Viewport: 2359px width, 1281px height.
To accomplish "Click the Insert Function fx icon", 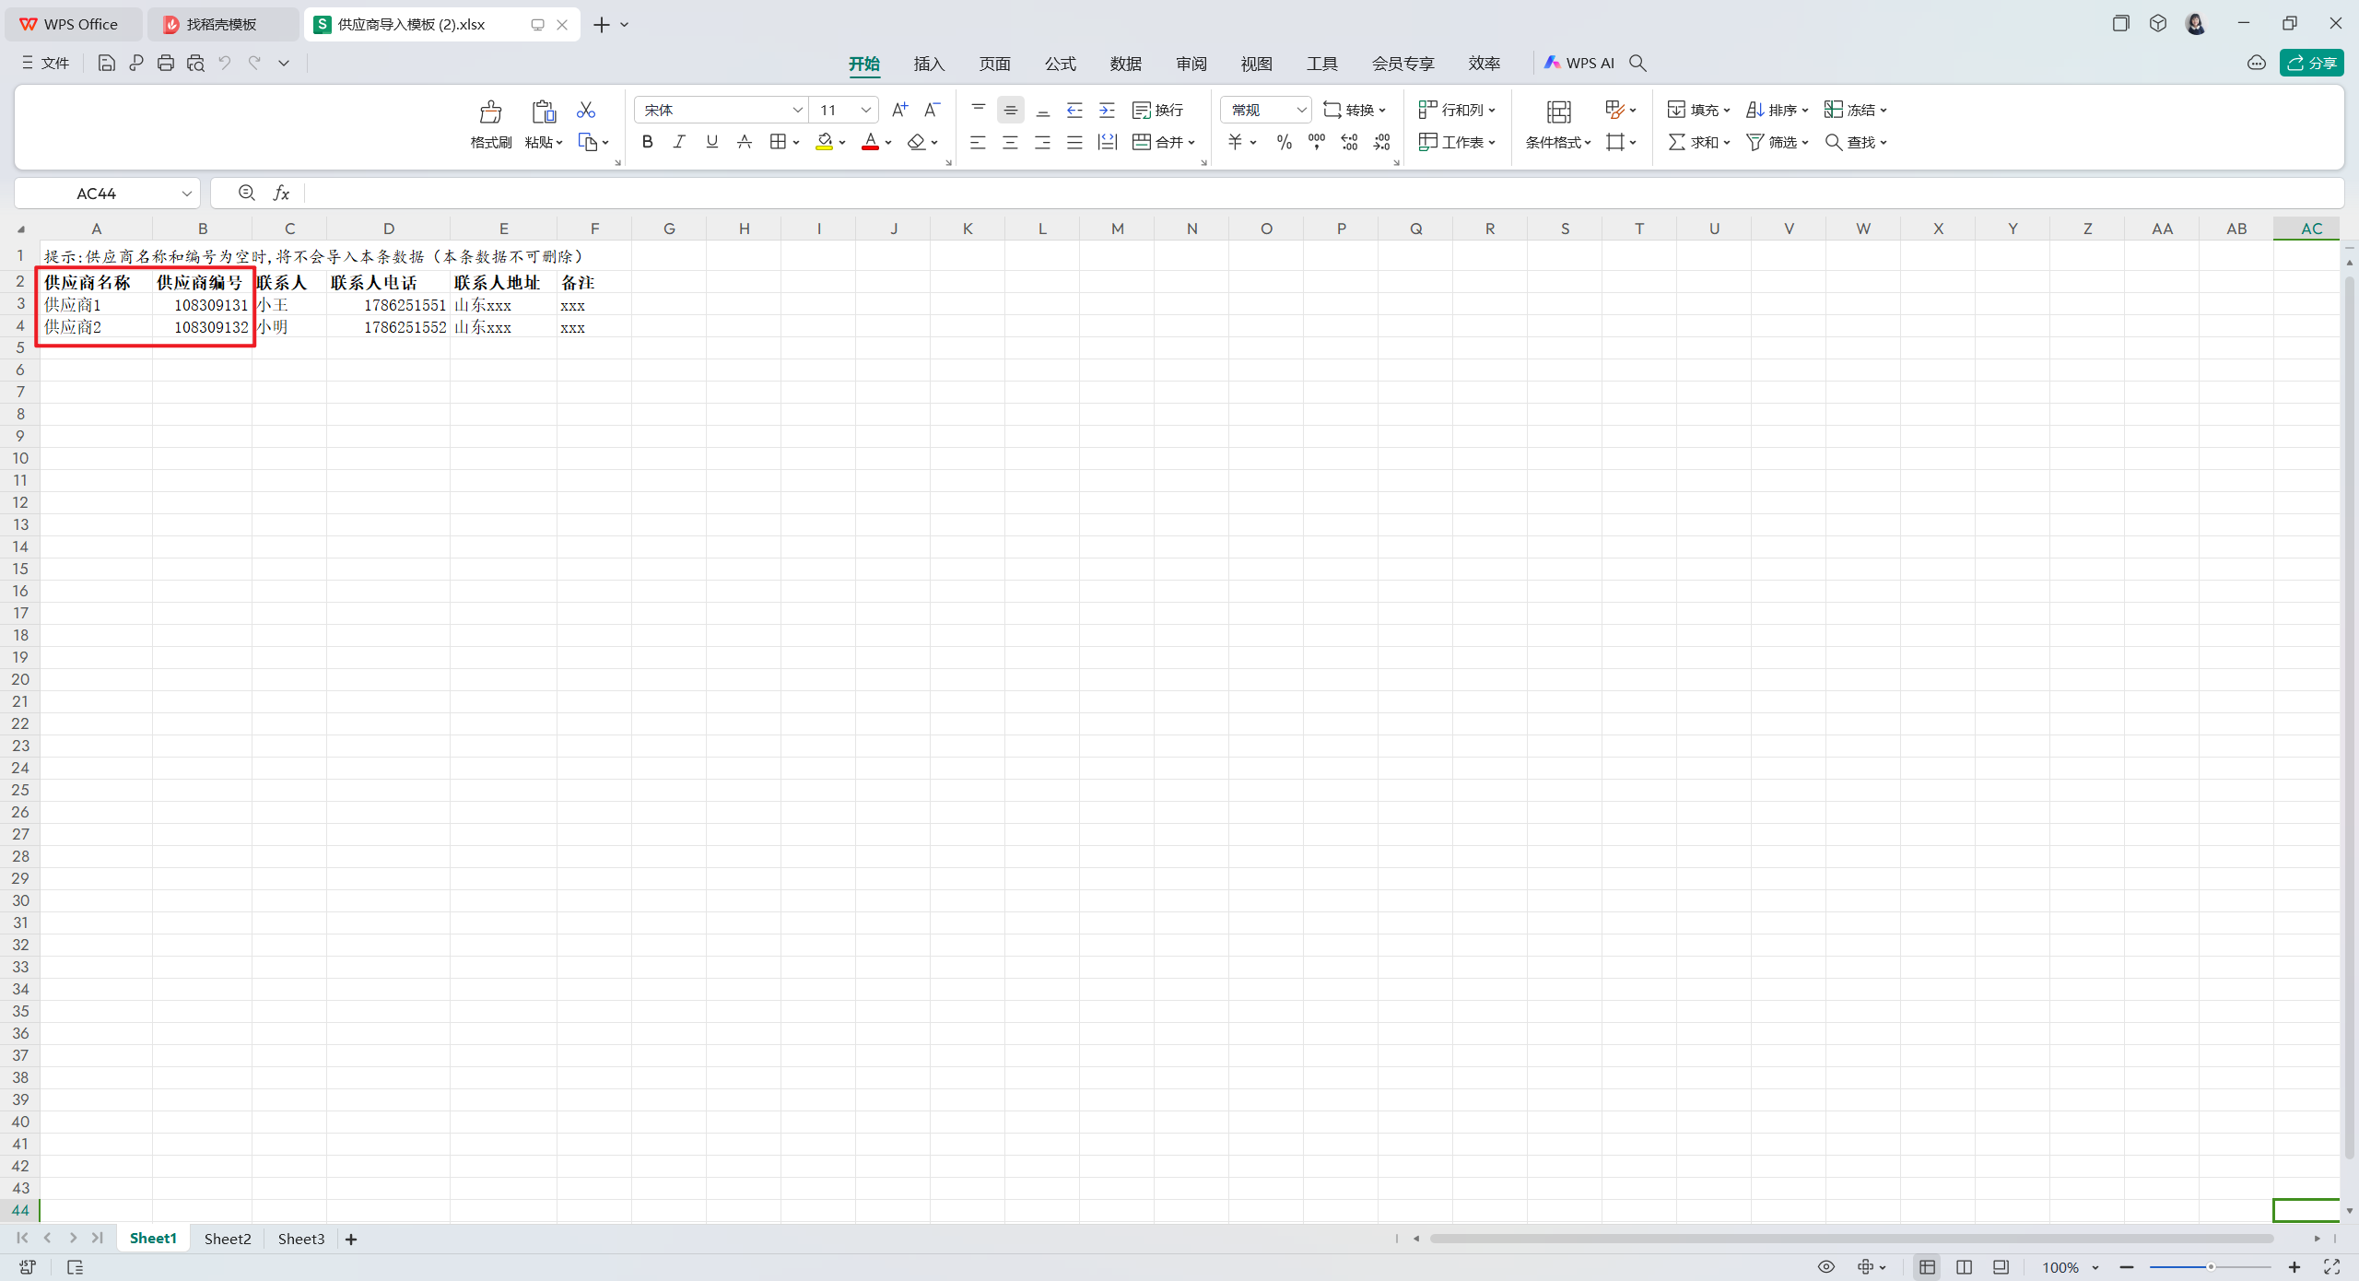I will point(281,193).
